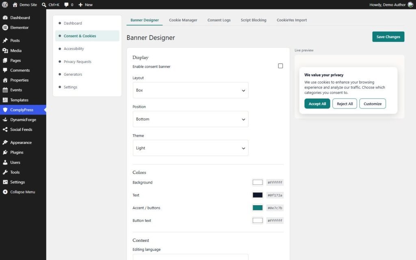Open the Position dropdown showing Bottom
This screenshot has height=260, width=416.
pos(191,119)
